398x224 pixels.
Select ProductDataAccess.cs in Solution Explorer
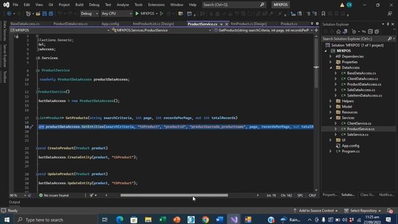(x=364, y=85)
